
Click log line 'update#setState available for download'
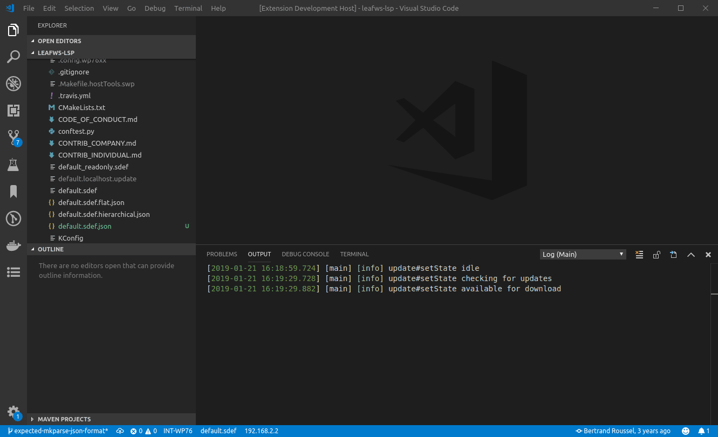[475, 289]
